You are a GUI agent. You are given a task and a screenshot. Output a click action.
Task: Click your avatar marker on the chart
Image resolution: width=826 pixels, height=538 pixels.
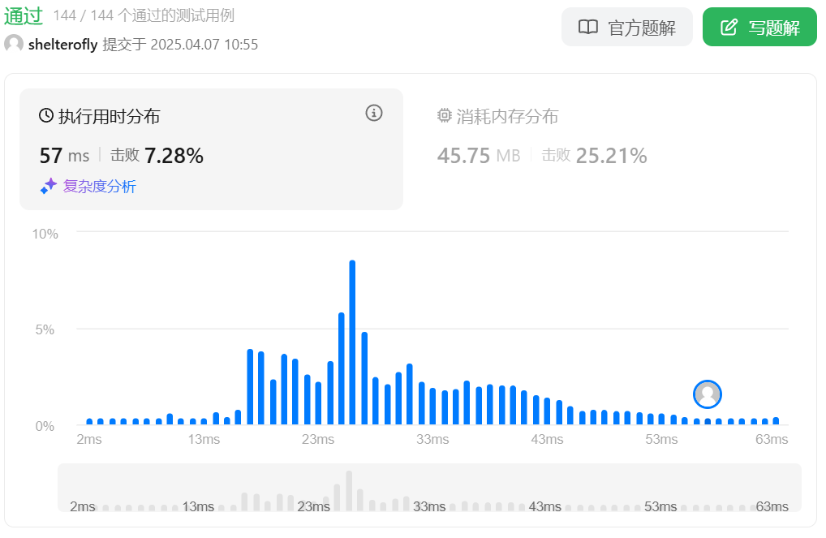tap(708, 394)
